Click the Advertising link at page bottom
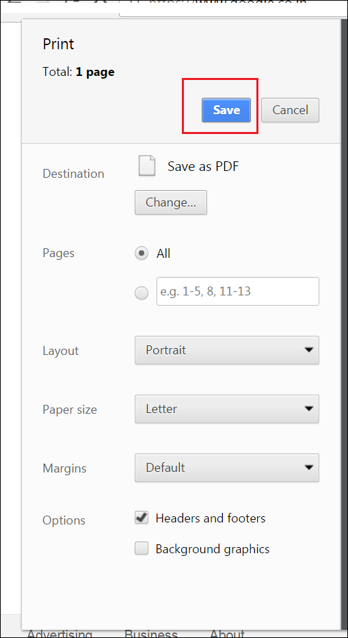 [59, 633]
